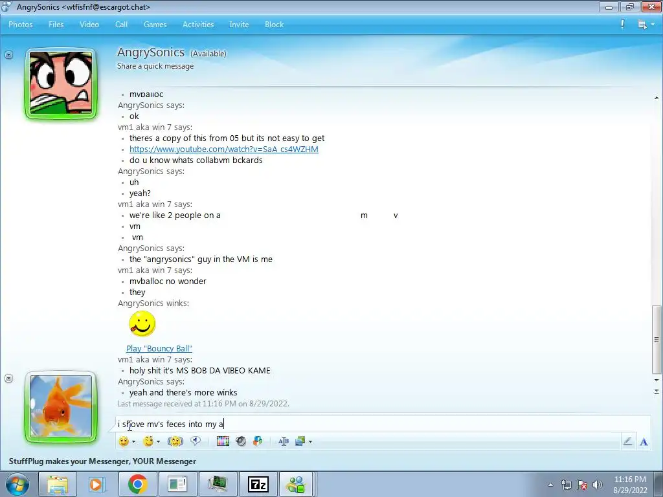Screen dimensions: 663x497
Task: Click the AB text style icon
Action: point(284,441)
